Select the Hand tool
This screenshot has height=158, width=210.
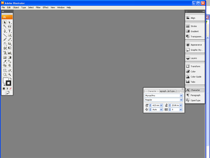coord(5,74)
